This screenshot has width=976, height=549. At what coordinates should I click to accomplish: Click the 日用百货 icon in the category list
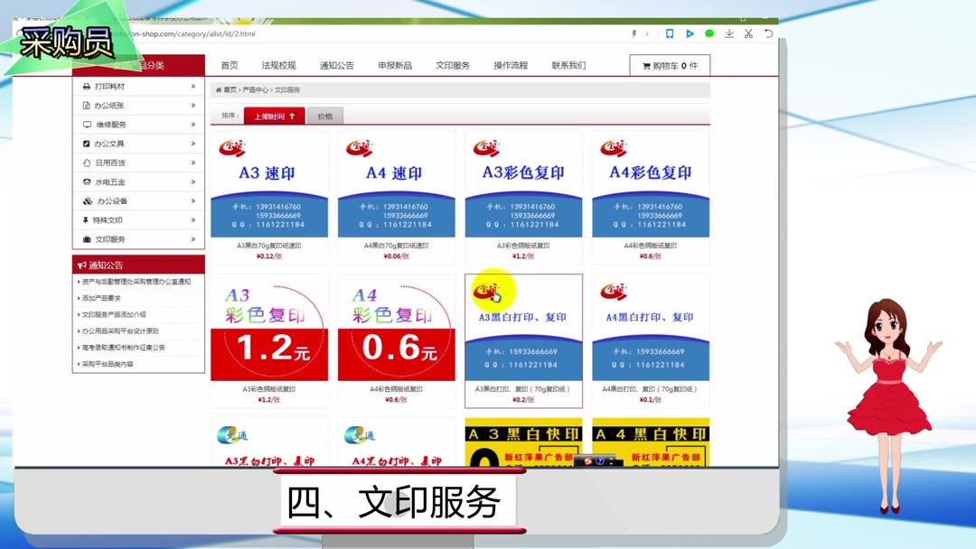point(86,163)
